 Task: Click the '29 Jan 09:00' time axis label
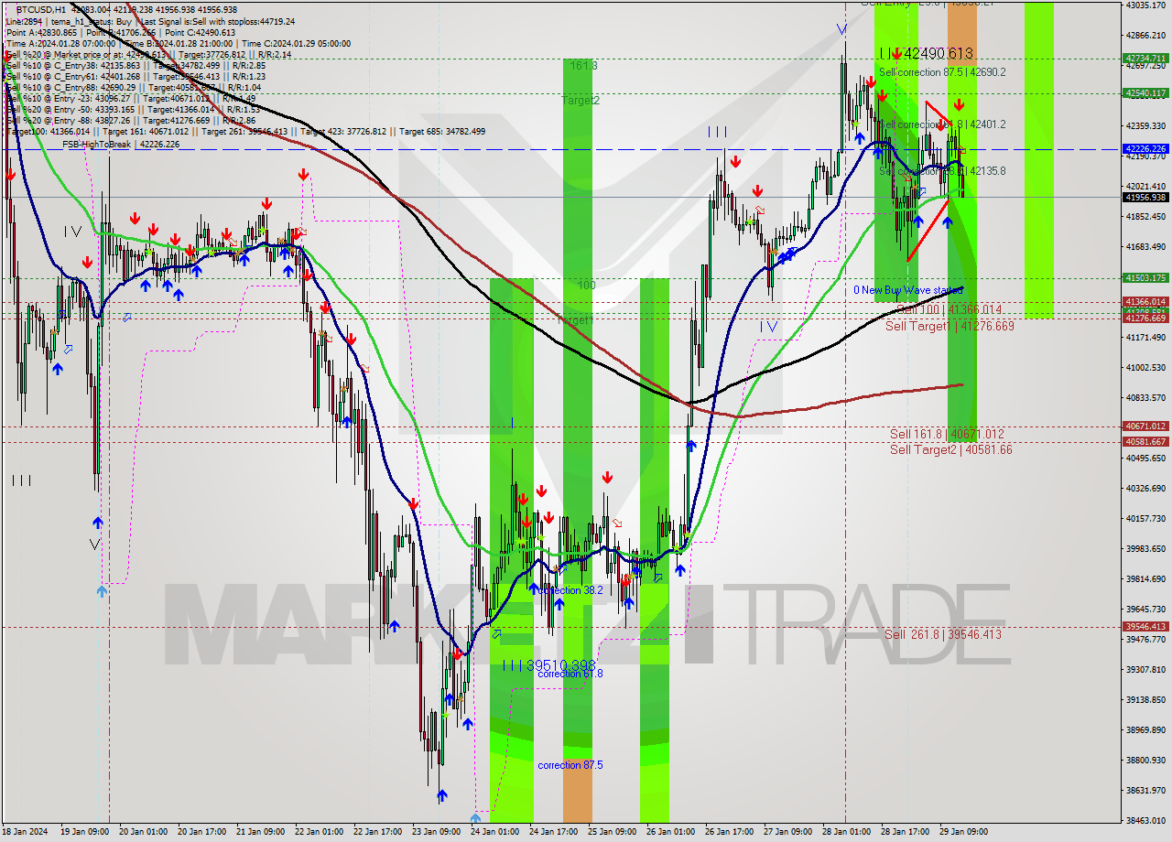tap(963, 832)
